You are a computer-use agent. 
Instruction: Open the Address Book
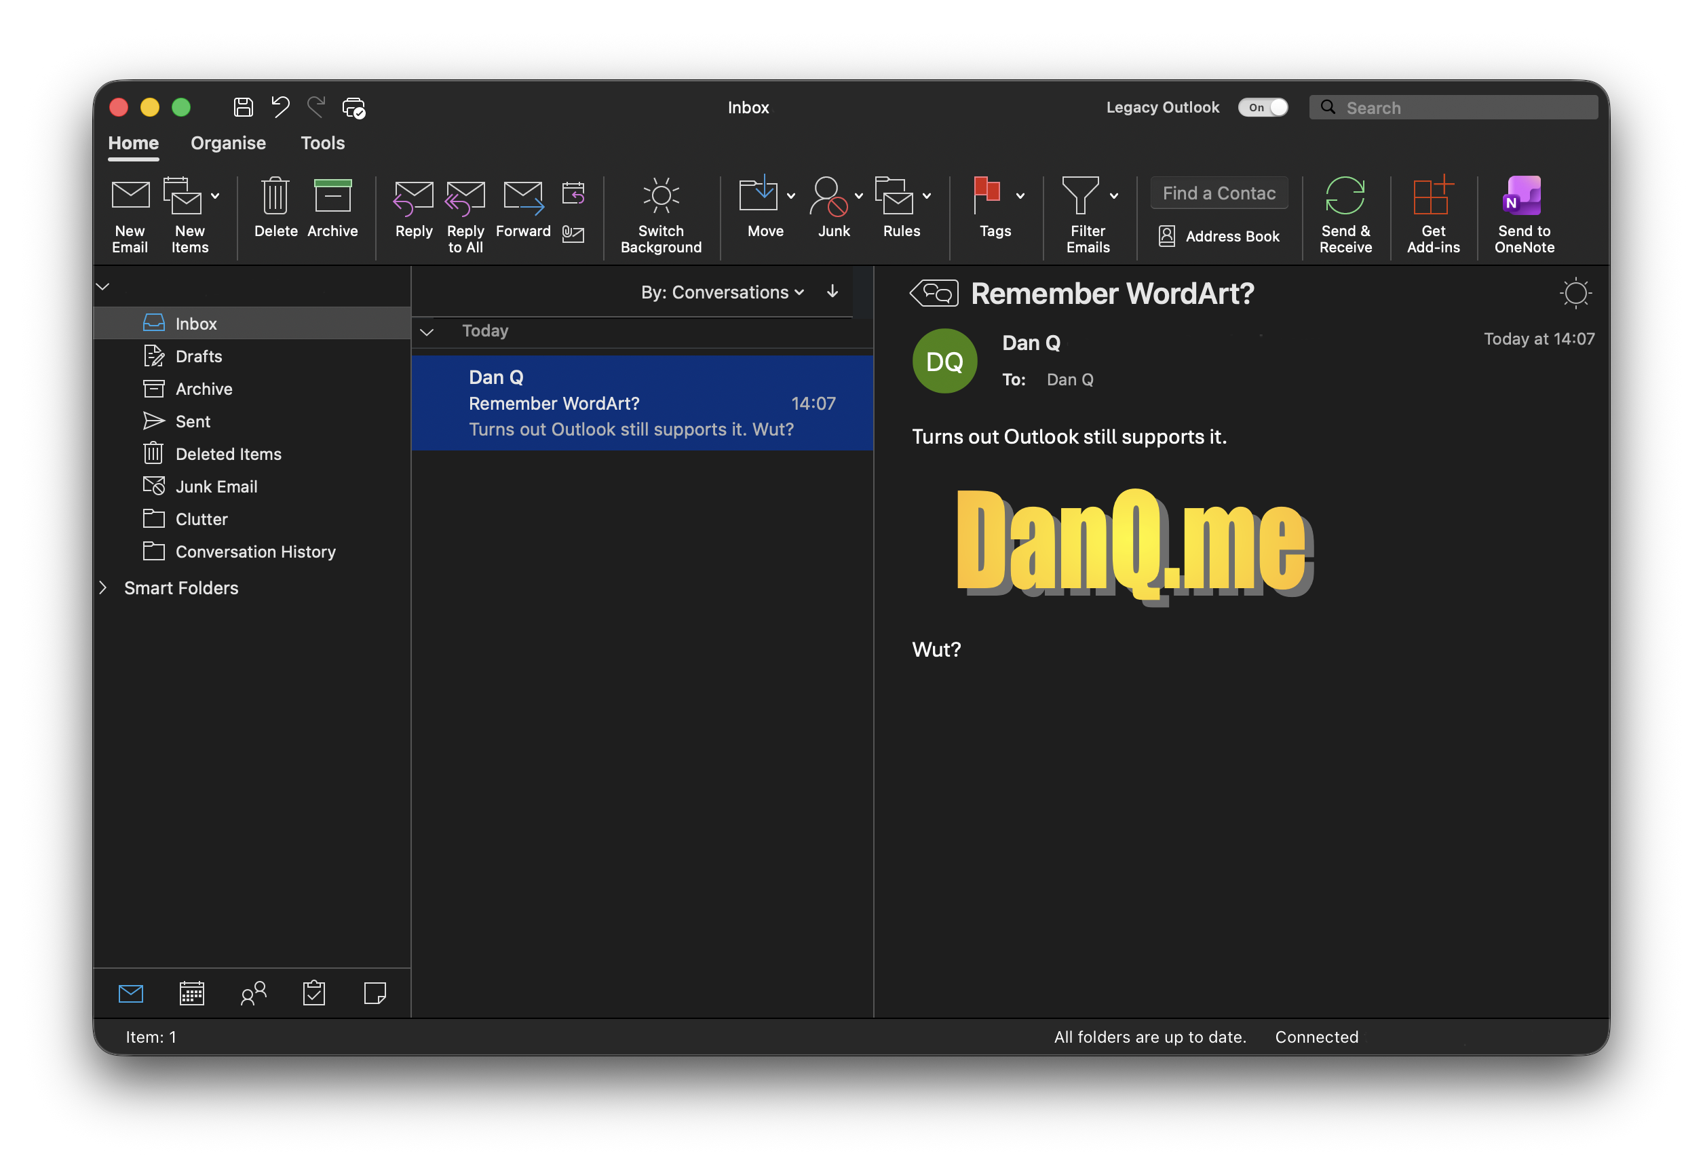1219,236
